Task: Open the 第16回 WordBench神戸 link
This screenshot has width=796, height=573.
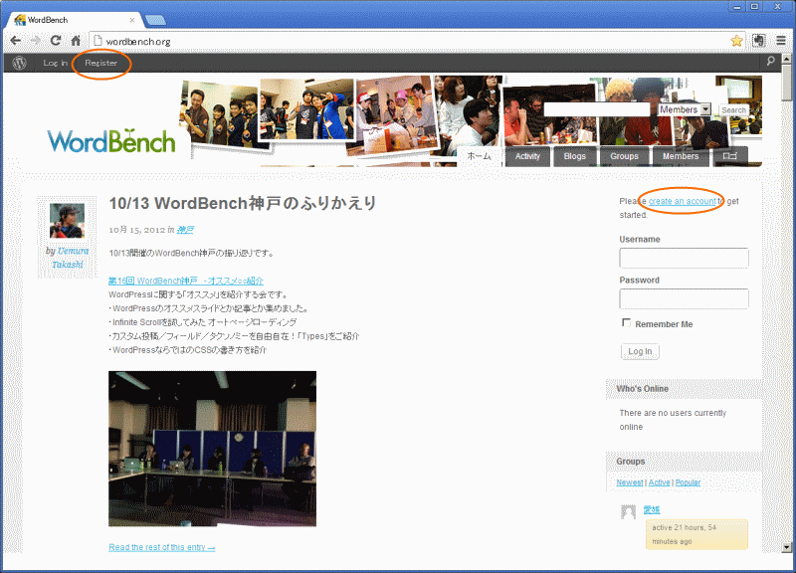Action: (x=186, y=281)
